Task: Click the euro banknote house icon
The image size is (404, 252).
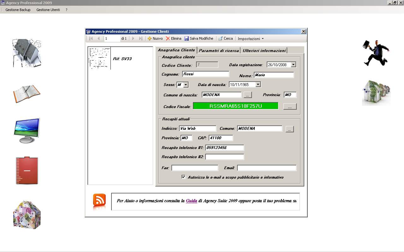Action: tap(27, 215)
